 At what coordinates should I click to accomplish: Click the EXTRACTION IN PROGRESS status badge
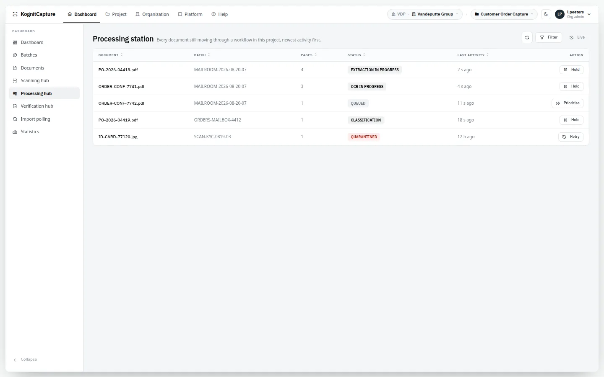tap(375, 70)
